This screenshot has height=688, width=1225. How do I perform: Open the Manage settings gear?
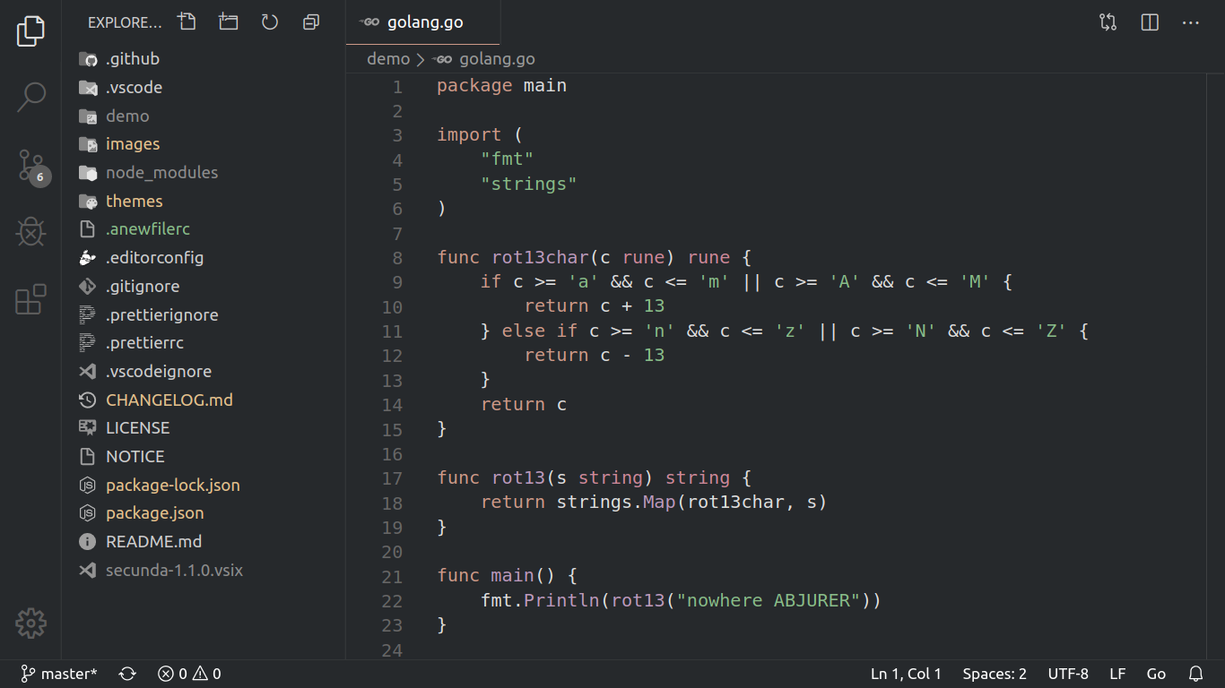[30, 623]
